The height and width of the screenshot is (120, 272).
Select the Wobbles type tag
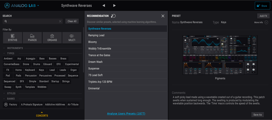42,87
